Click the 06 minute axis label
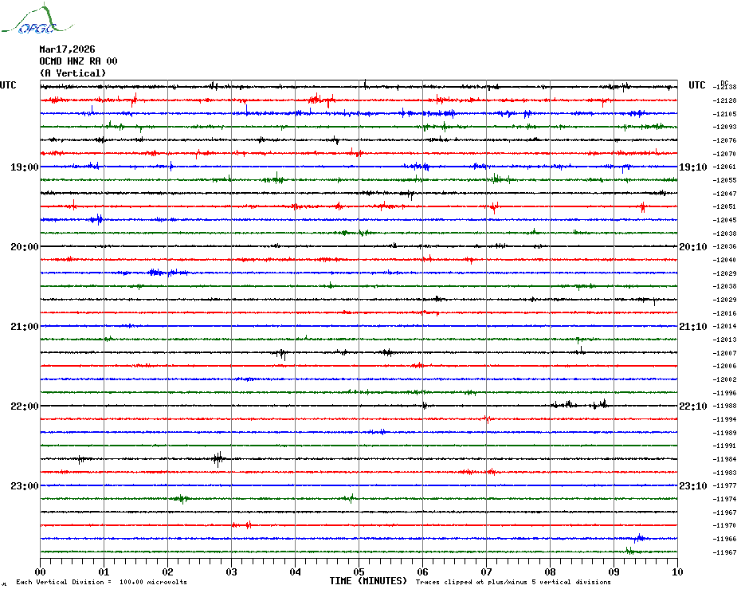Viewport: 741px width, 593px height. (x=422, y=571)
